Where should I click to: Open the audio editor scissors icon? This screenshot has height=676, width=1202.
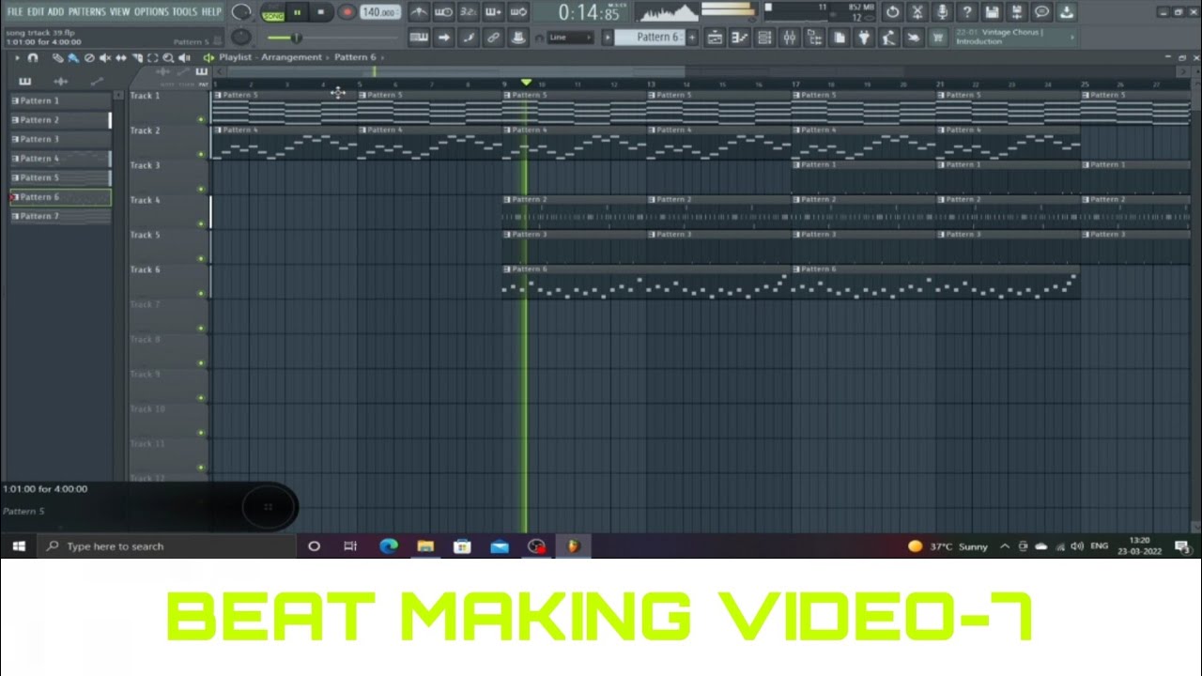click(x=918, y=12)
